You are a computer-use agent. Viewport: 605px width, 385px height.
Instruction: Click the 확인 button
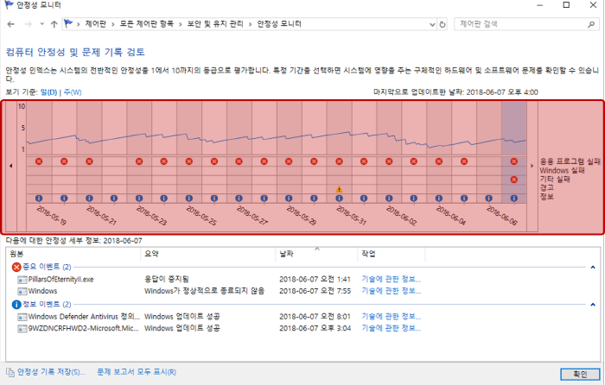pos(580,374)
